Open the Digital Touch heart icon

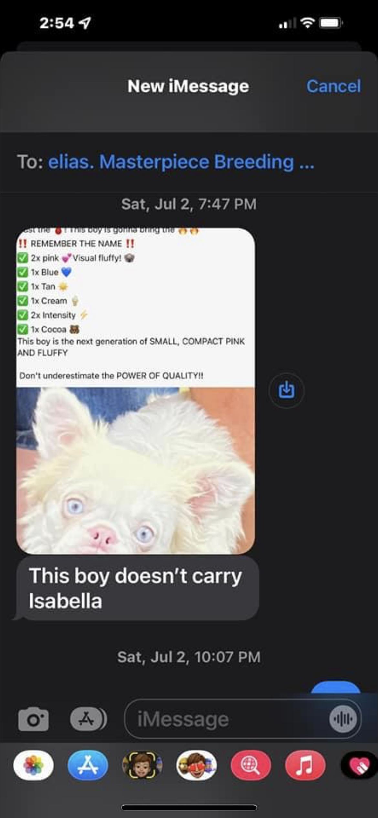click(x=359, y=765)
